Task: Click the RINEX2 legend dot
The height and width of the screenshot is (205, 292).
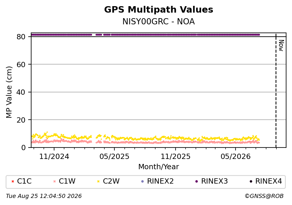Action: pyautogui.click(x=143, y=182)
